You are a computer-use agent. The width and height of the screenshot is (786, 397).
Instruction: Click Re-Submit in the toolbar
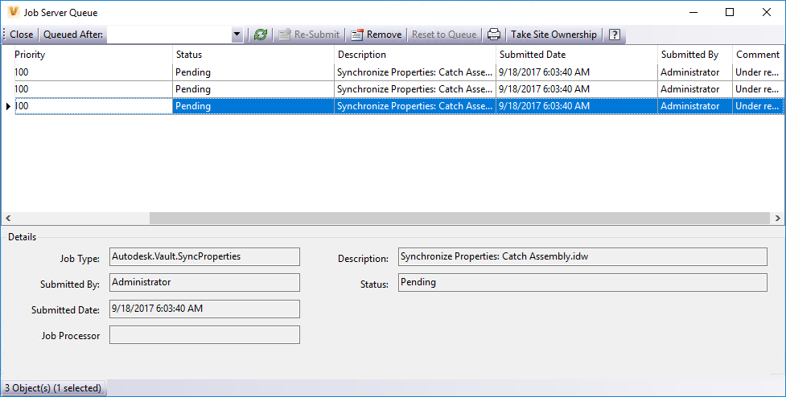[310, 35]
